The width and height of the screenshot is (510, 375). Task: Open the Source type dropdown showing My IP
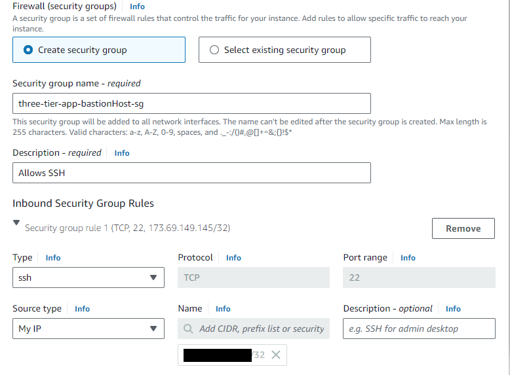(88, 329)
